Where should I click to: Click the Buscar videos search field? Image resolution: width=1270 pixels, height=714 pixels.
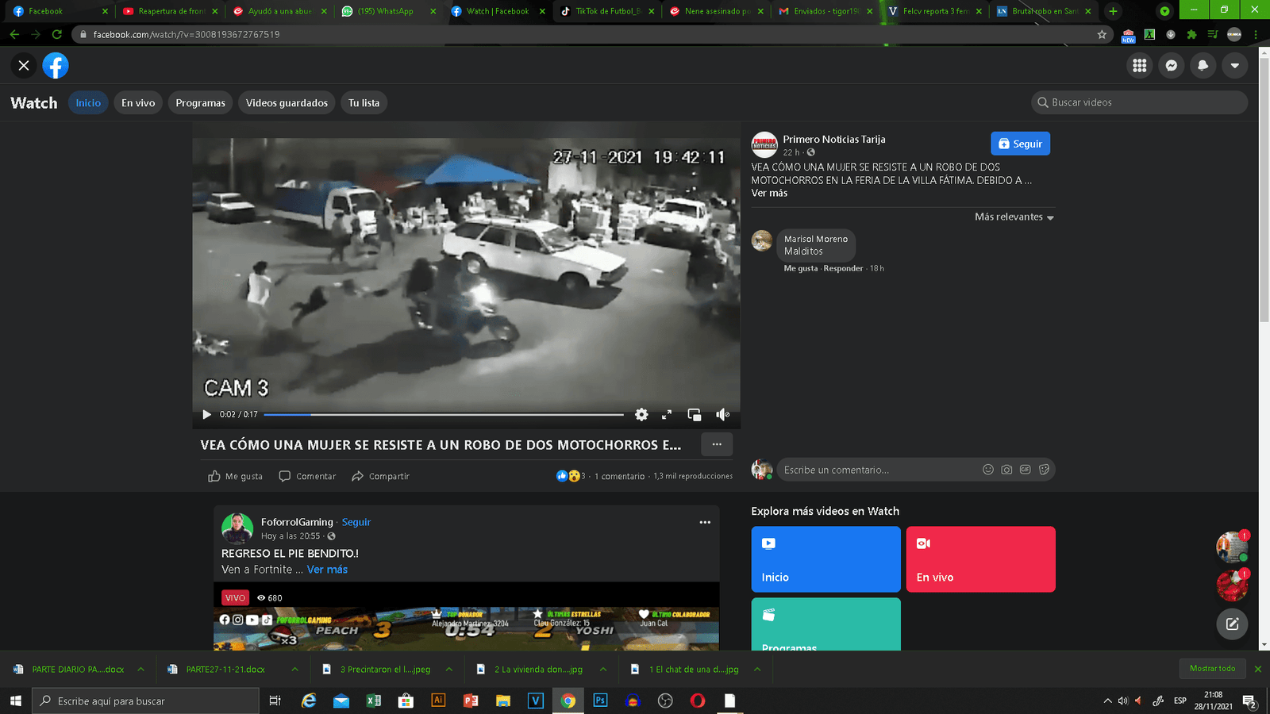[1143, 102]
